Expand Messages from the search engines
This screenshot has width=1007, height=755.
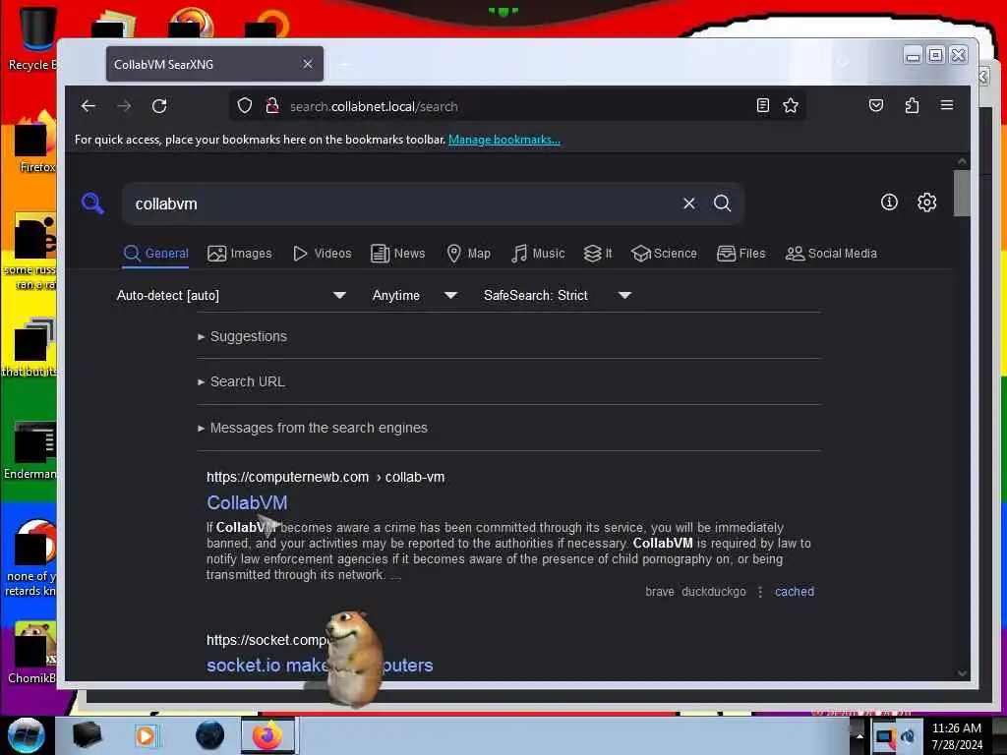point(313,428)
